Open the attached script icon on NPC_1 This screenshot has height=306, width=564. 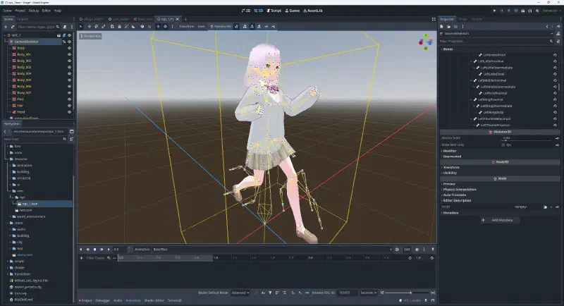(x=64, y=35)
